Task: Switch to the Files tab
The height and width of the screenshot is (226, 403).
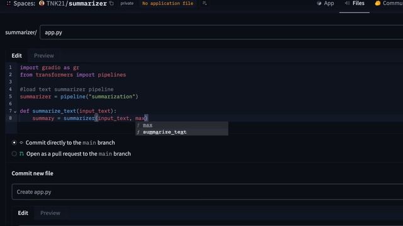Action: click(355, 3)
